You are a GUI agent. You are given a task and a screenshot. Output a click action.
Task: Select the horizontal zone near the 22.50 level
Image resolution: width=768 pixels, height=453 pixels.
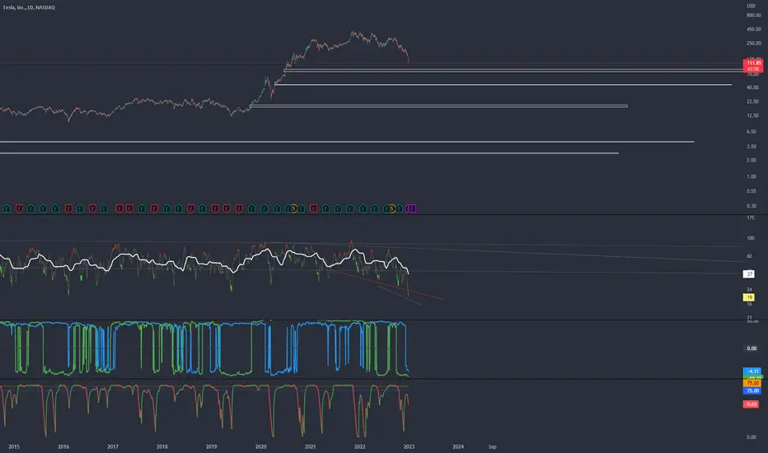coord(438,105)
